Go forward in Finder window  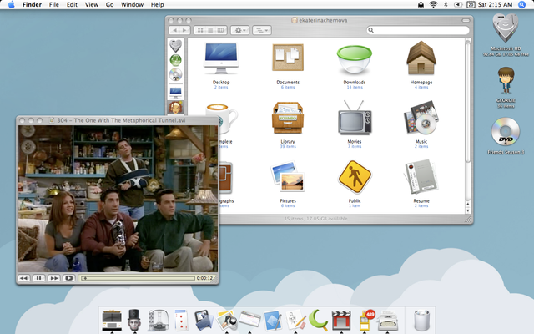184,30
